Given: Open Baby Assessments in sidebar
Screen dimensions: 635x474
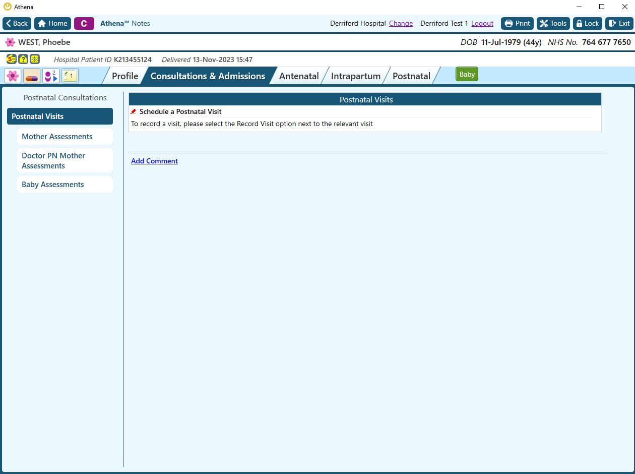Looking at the screenshot, I should pos(65,185).
